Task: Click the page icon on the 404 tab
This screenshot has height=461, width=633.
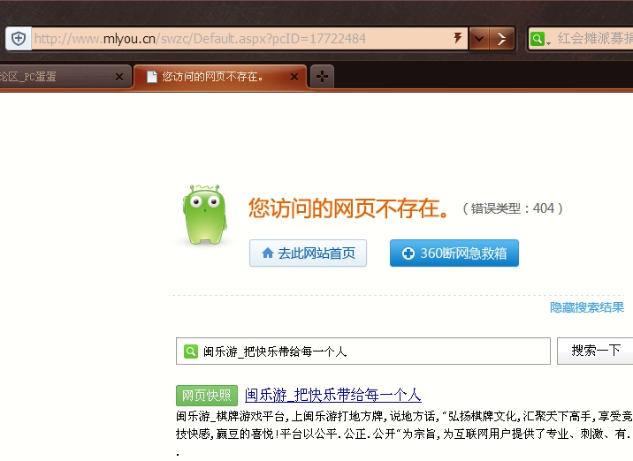Action: click(x=152, y=77)
